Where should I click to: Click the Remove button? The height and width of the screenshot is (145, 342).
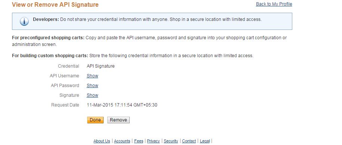point(118,120)
